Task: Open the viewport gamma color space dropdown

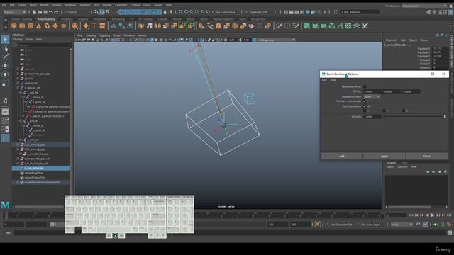Action: click(276, 40)
